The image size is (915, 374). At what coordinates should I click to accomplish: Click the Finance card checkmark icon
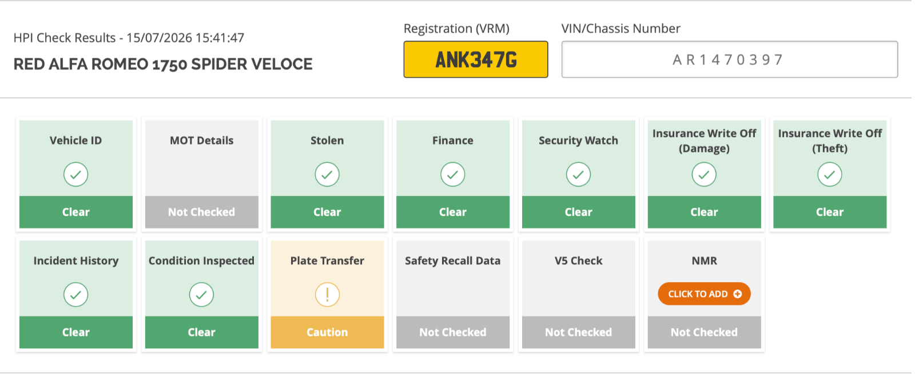coord(453,175)
